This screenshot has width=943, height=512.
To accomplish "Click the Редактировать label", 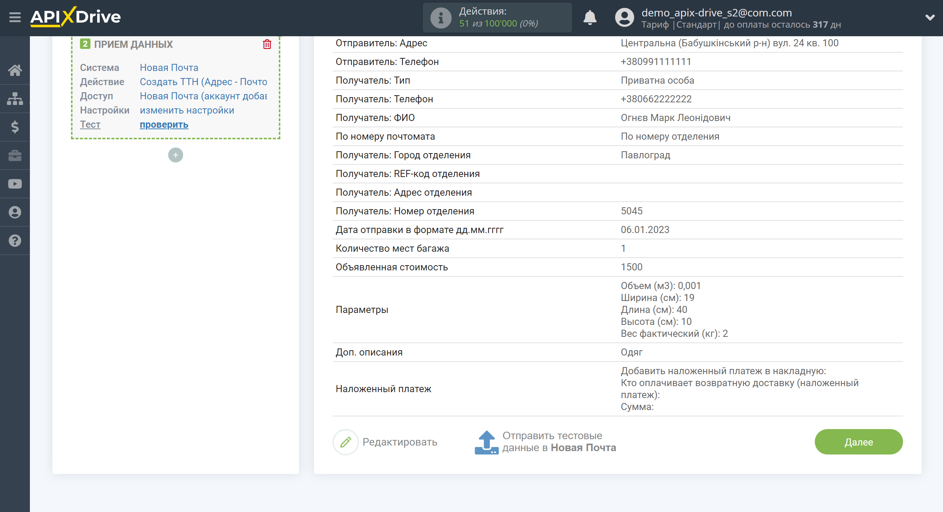I will tap(400, 442).
